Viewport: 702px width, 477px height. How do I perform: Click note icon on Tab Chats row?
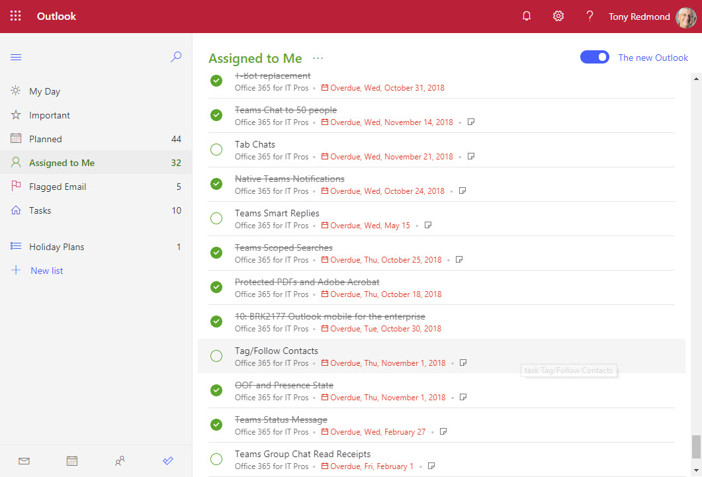pyautogui.click(x=471, y=156)
